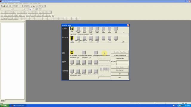Viewport: 191px width, 107px height.
Task: Run the Connection test
Action: 120,59
